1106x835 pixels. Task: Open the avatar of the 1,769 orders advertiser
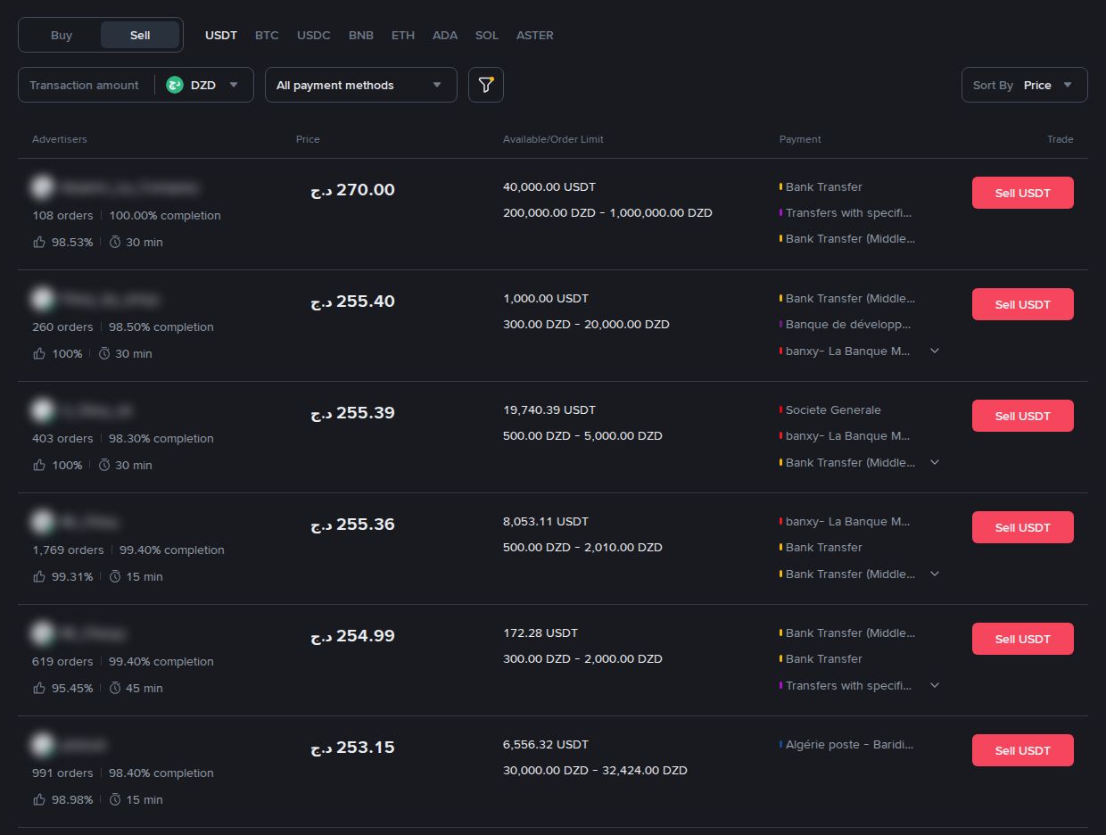point(42,522)
